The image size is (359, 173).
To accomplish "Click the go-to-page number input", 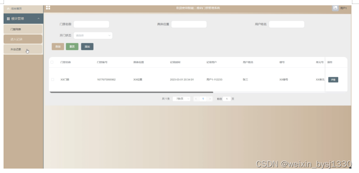I will (x=227, y=99).
